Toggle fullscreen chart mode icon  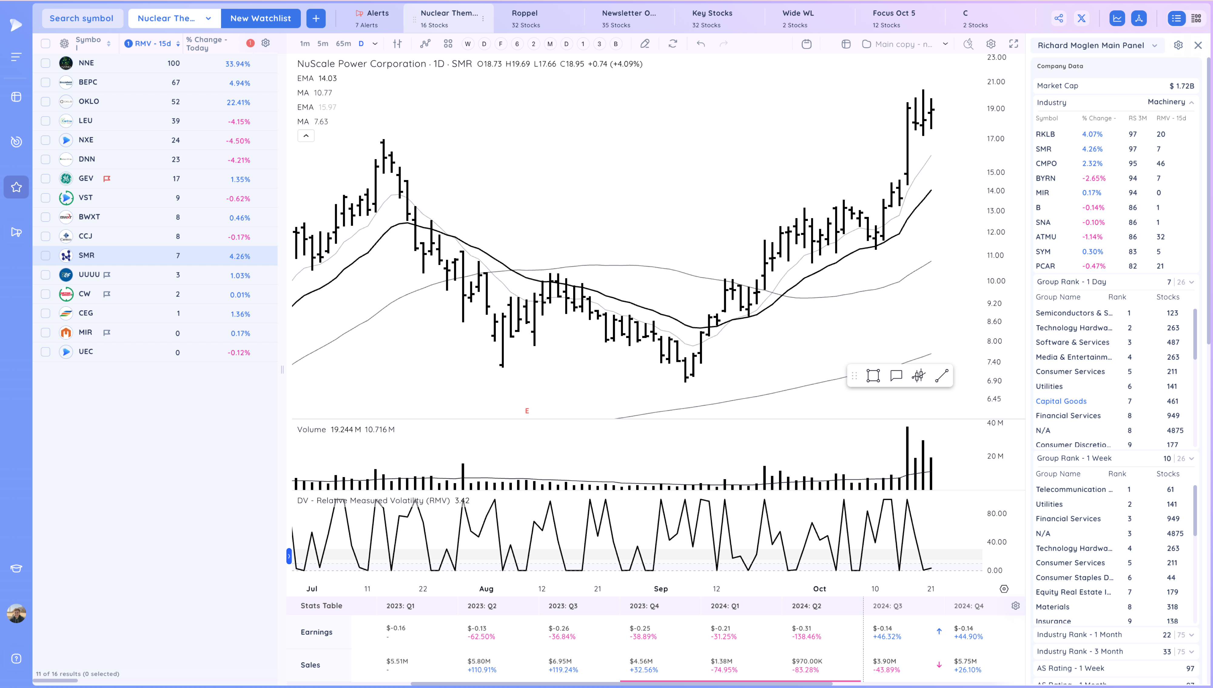click(1013, 44)
